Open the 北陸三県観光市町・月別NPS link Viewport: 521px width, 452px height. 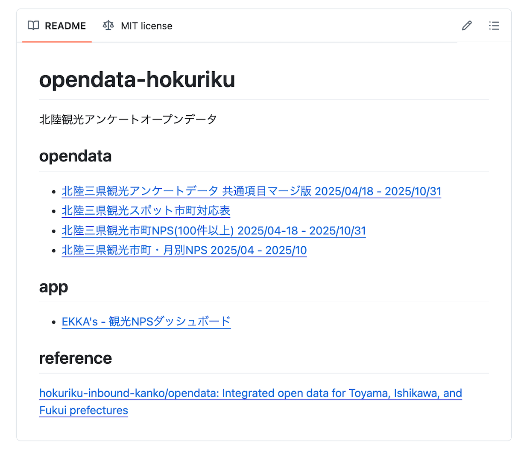[x=184, y=251]
